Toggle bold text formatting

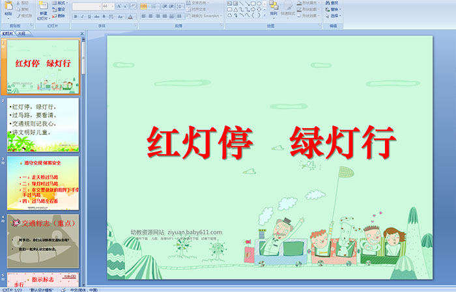tap(75, 16)
